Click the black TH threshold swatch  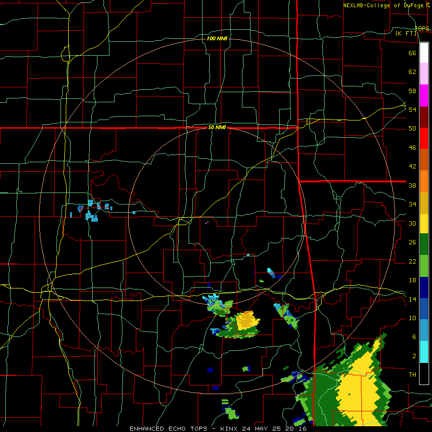424,373
